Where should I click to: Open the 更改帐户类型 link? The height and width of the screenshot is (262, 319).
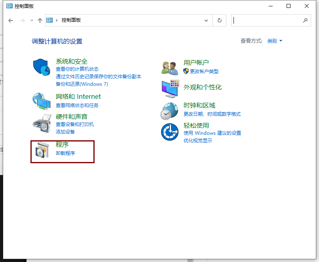204,71
